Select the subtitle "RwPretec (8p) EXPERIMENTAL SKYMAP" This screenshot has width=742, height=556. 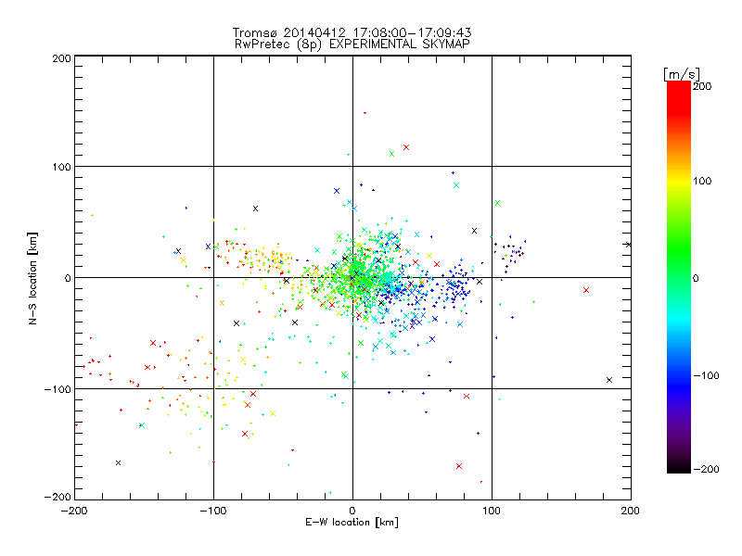pyautogui.click(x=352, y=44)
